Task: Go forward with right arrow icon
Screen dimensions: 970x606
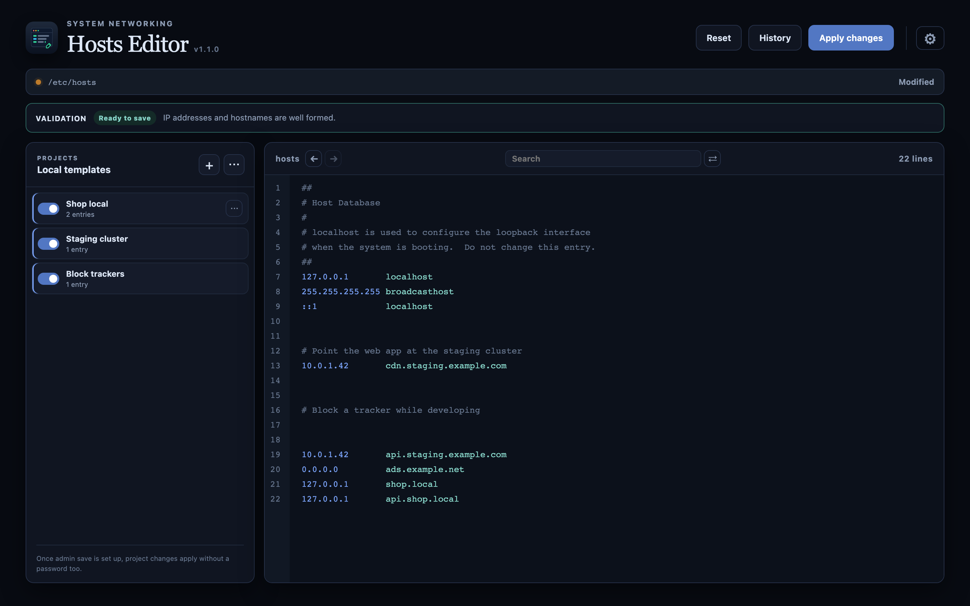Action: (333, 159)
